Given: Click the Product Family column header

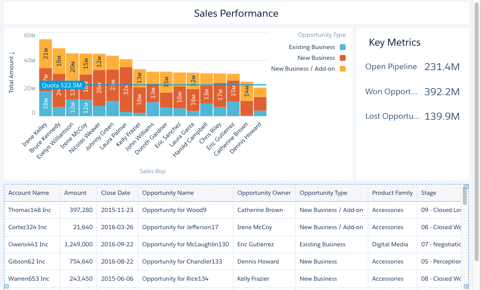Looking at the screenshot, I should (392, 193).
